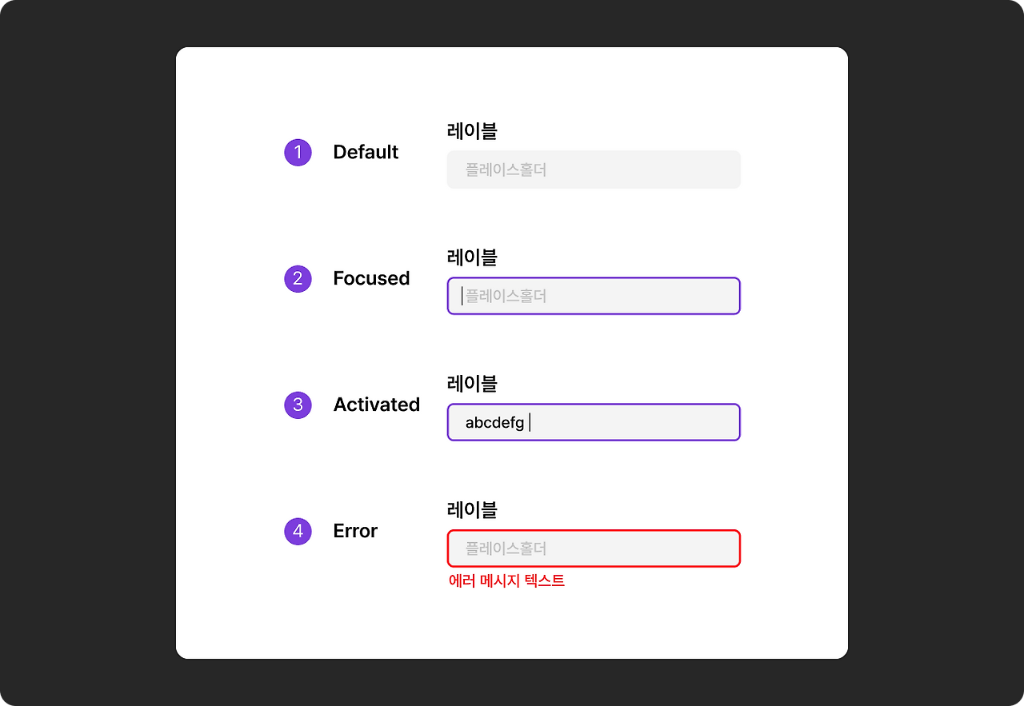Click the 레이블 label above the Error field

click(x=471, y=510)
